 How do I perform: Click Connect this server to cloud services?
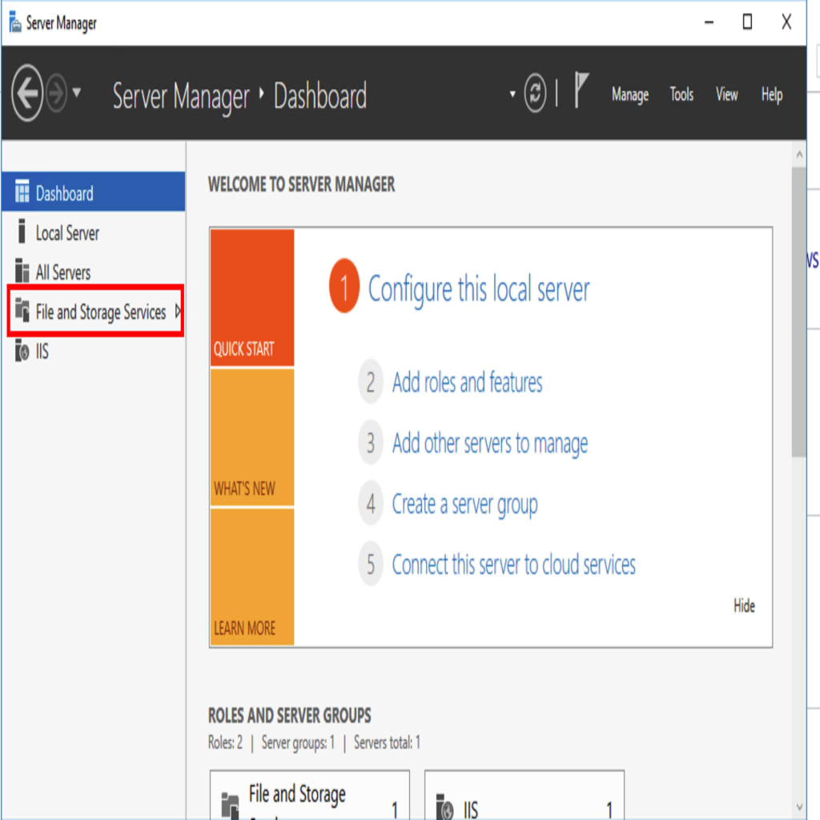(x=513, y=565)
